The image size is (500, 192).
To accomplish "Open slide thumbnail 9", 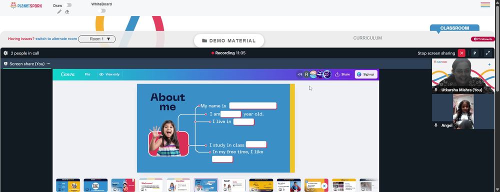I will click(x=289, y=185).
